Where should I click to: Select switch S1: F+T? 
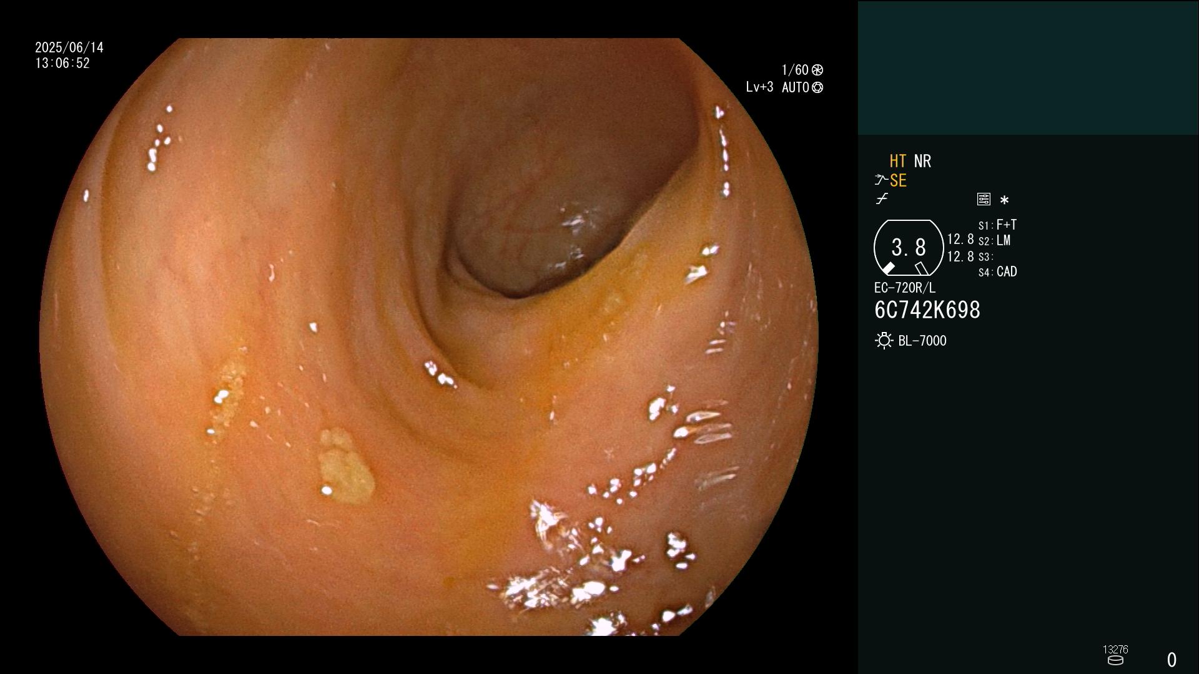[998, 225]
